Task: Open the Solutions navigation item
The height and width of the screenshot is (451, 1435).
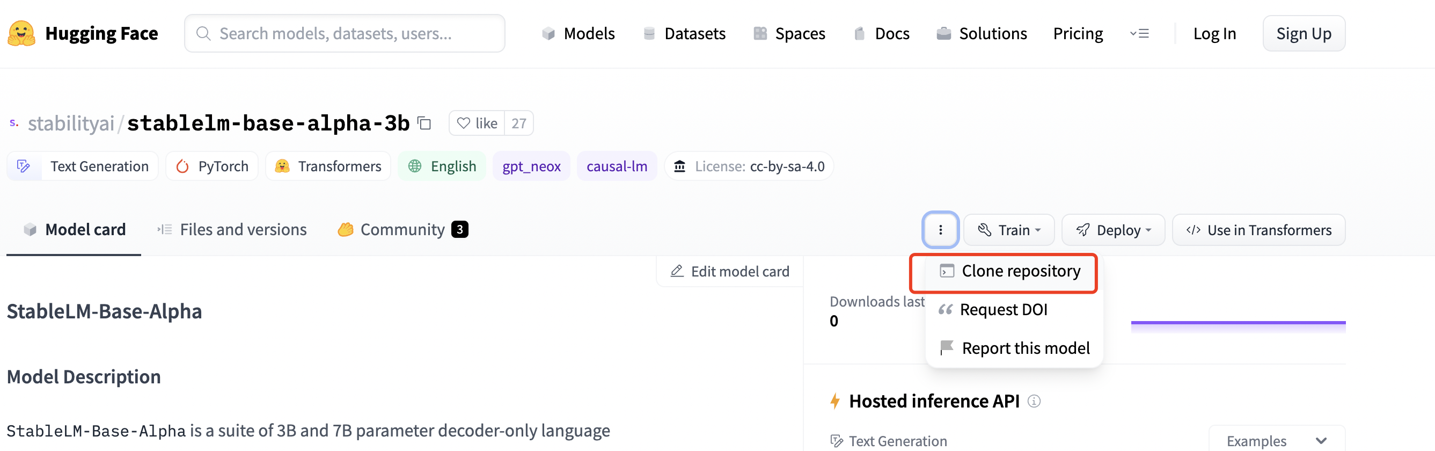Action: (982, 33)
